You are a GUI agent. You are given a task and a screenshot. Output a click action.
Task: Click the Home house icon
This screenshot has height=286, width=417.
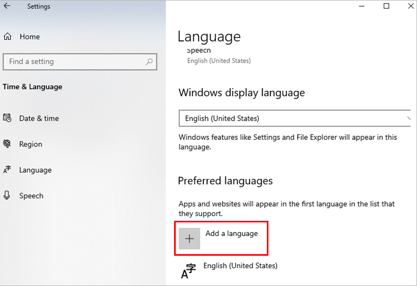coord(7,36)
